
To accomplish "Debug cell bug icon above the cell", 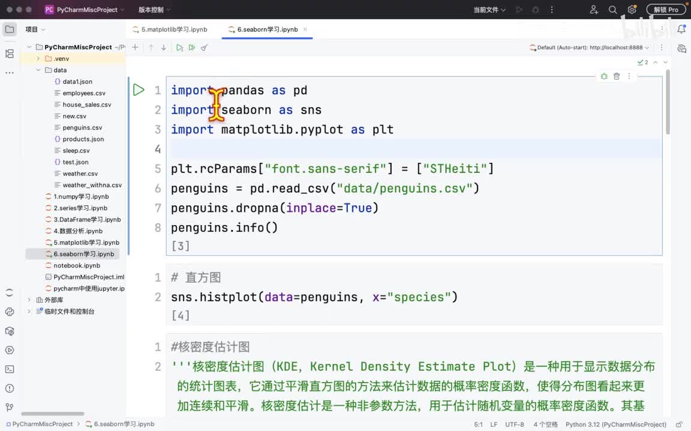I will (604, 76).
